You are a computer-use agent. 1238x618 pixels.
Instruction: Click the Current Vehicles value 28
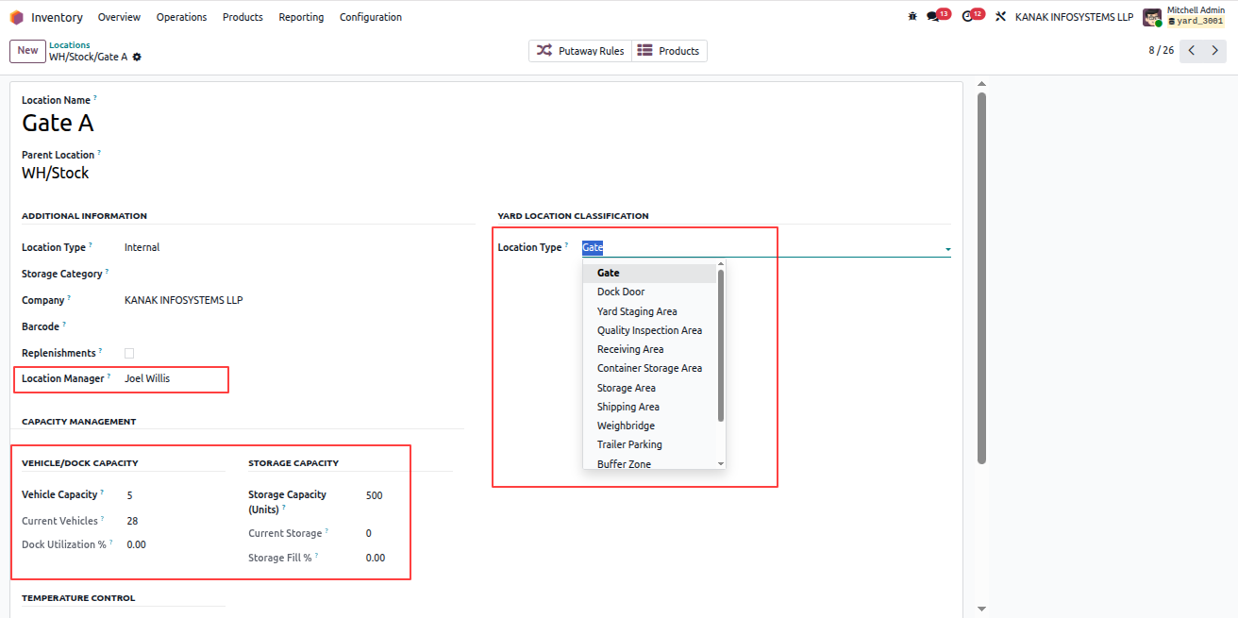133,521
